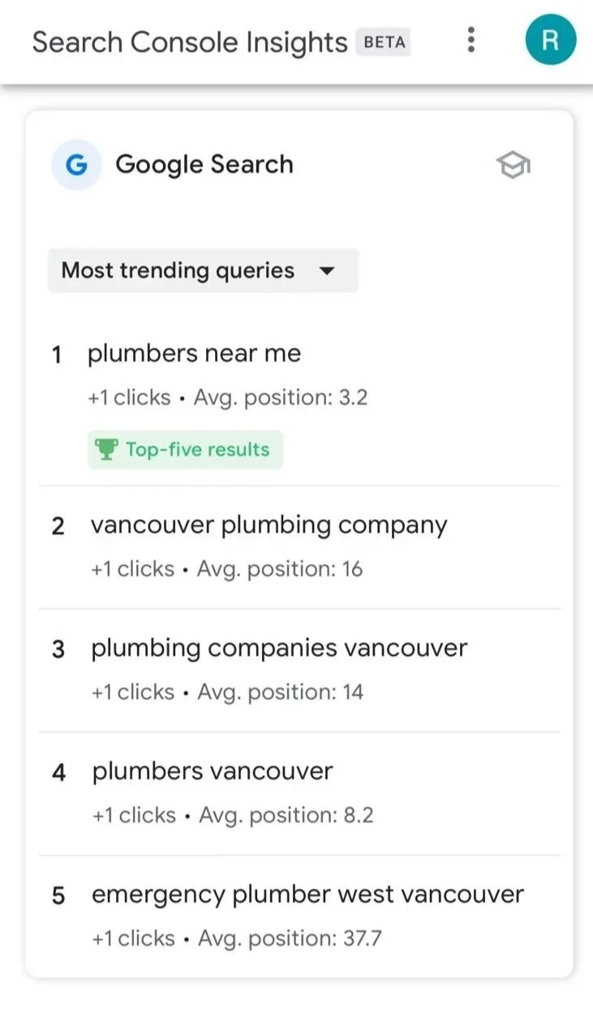
Task: Click the Search Console Insights title
Action: (x=190, y=42)
